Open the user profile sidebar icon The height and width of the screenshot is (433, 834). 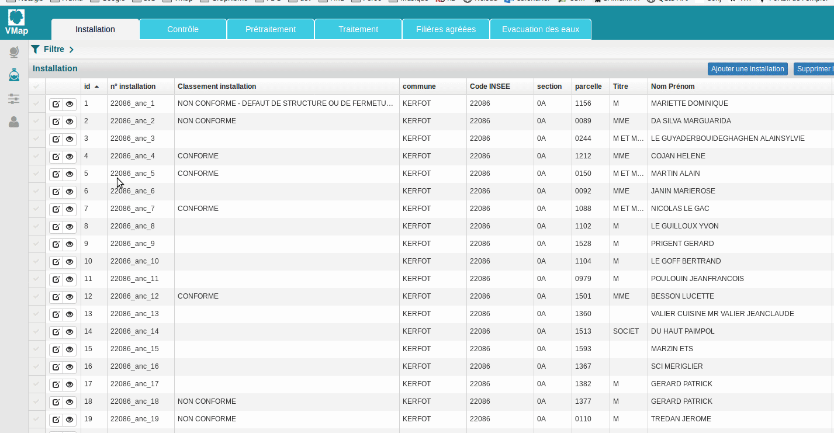pyautogui.click(x=14, y=122)
